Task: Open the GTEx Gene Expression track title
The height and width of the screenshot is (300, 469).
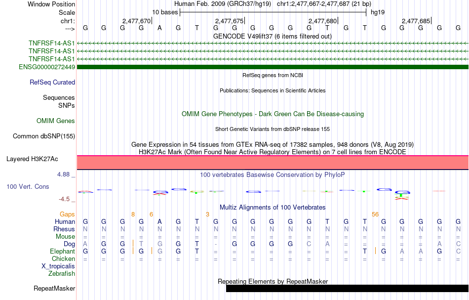Action: (273, 145)
